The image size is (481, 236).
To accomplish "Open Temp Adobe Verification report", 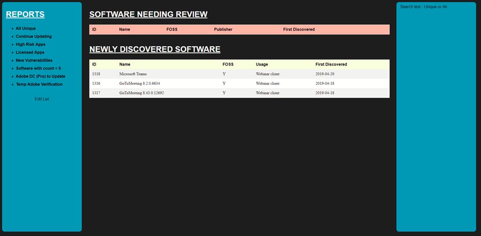I will (x=39, y=84).
